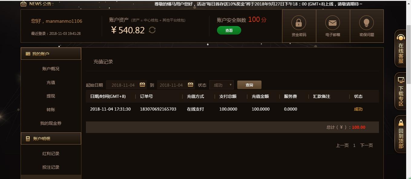
Task: Open 转账 from the sidebar
Action: tap(51, 110)
